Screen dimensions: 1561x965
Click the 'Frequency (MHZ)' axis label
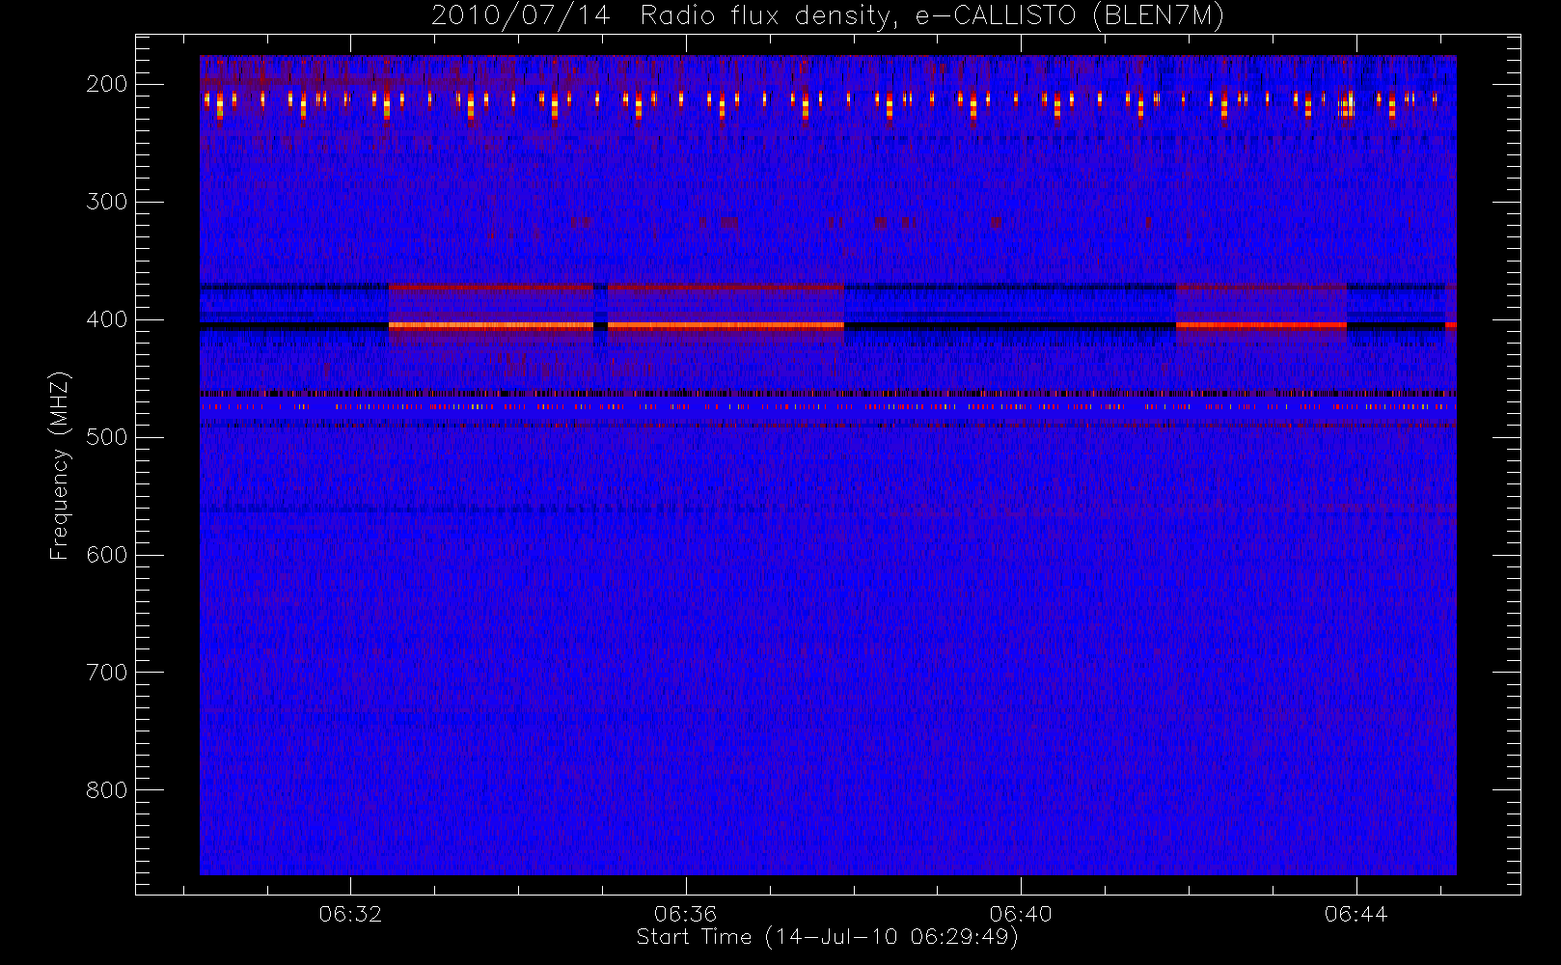[60, 465]
